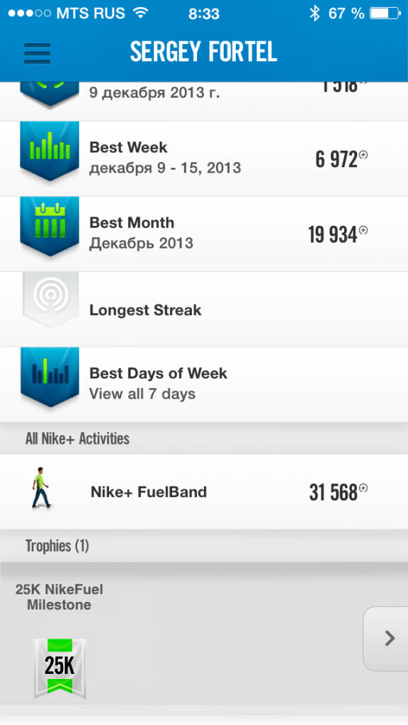Open Best Days of Week details

point(204,384)
